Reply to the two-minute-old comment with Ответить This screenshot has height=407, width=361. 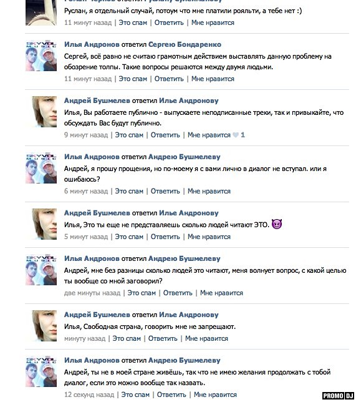(178, 293)
